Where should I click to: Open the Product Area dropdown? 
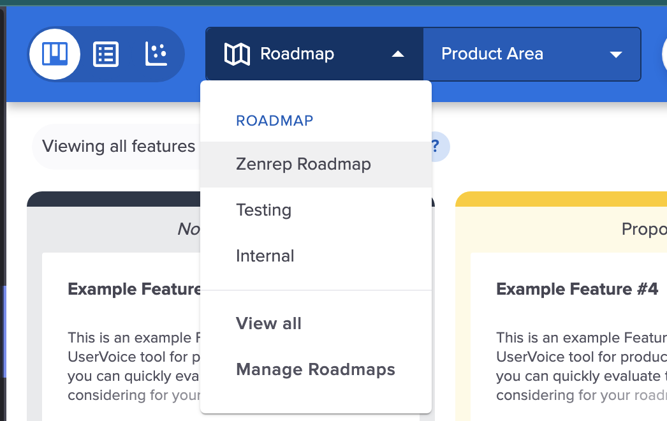point(532,54)
